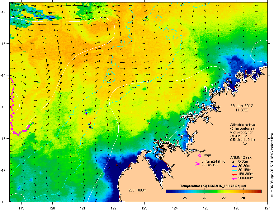Click the 'Altimetric sealevel' text
Screen dimensions: 274x211
(x=243, y=125)
